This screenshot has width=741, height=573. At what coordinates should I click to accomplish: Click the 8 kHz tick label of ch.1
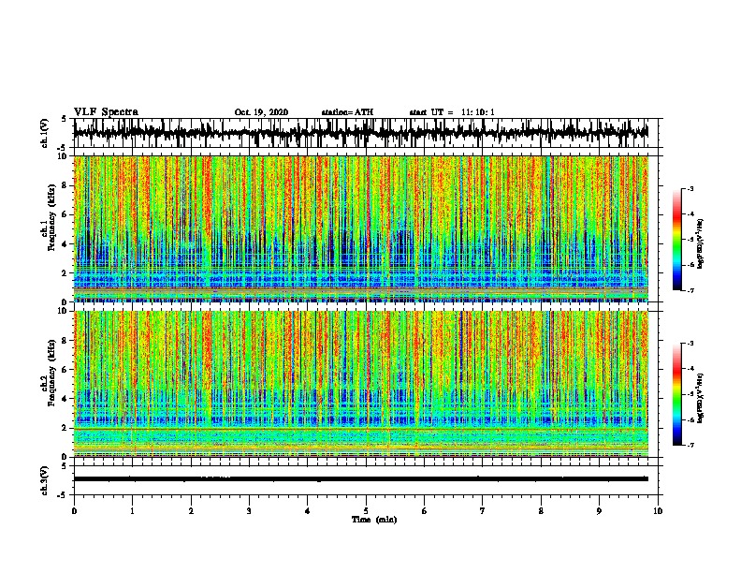[x=65, y=185]
